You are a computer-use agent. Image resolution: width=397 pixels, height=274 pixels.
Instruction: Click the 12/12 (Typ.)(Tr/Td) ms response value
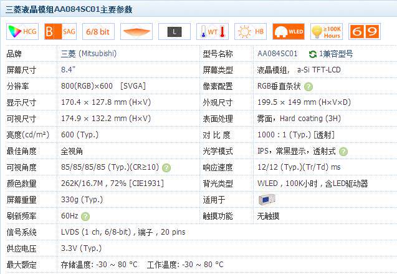coord(299,167)
